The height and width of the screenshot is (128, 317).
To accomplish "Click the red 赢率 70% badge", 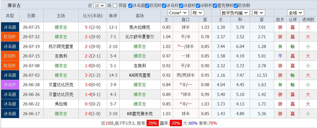I will 176,123.
